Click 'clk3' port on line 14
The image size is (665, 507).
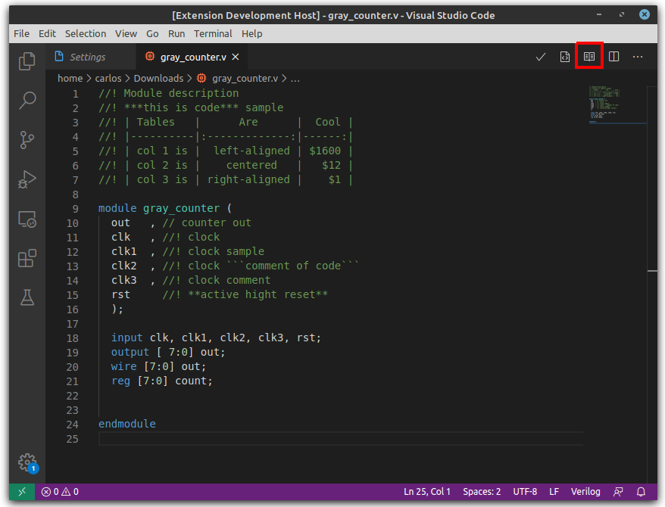[124, 280]
